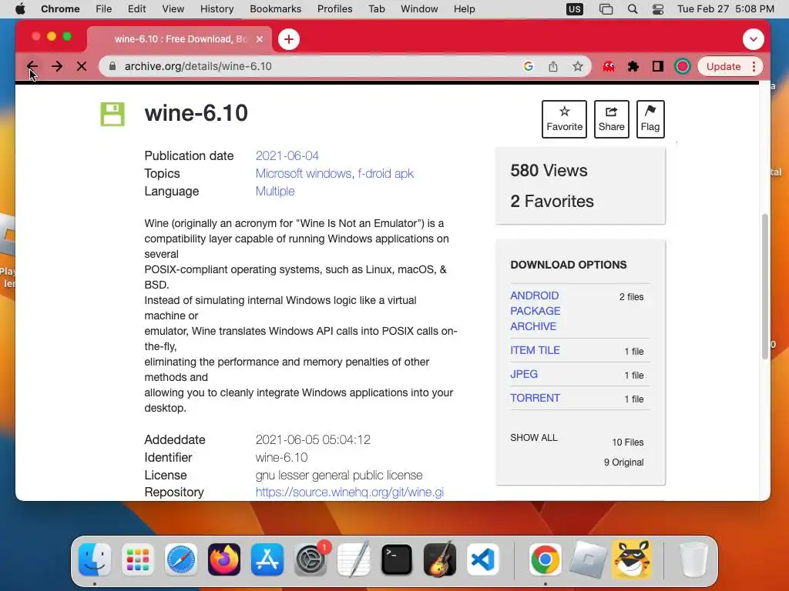The height and width of the screenshot is (591, 789).
Task: Open Launchpad from the dock
Action: (x=137, y=559)
